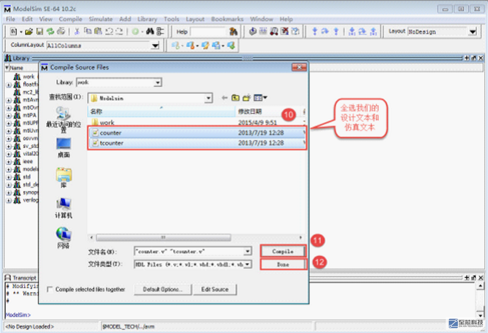Click the Redo toolbar icon

[119, 31]
